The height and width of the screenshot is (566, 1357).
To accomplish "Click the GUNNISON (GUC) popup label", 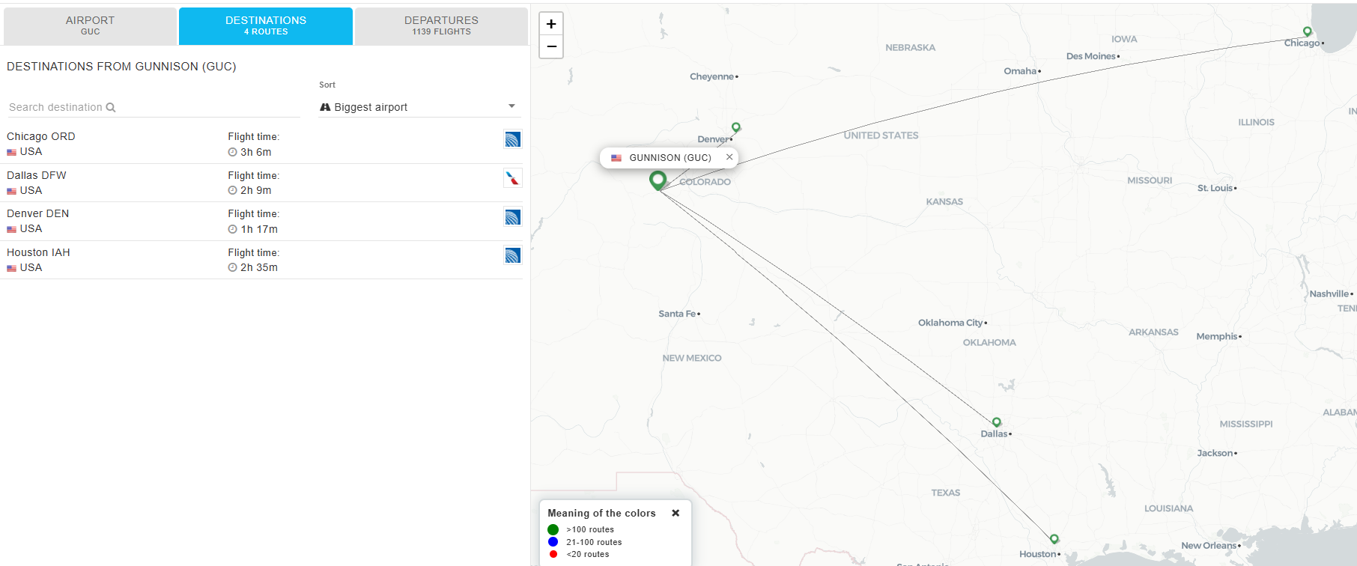I will 670,158.
